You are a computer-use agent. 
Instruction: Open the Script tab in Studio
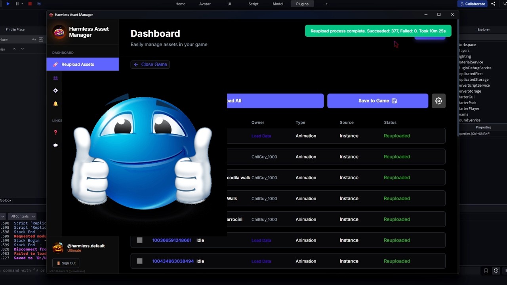click(x=253, y=4)
